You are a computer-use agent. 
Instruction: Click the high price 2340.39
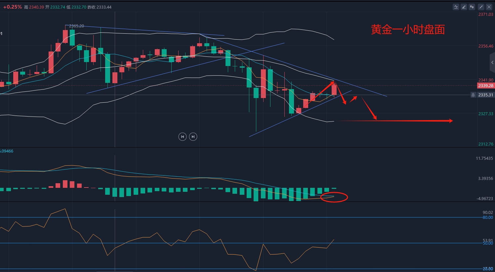(x=36, y=7)
